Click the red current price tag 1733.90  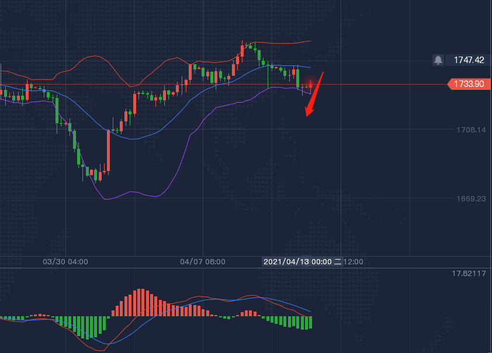click(469, 84)
